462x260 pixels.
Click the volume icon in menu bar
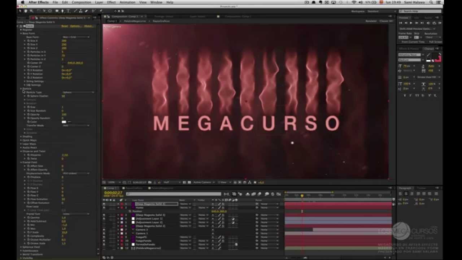[x=361, y=2]
